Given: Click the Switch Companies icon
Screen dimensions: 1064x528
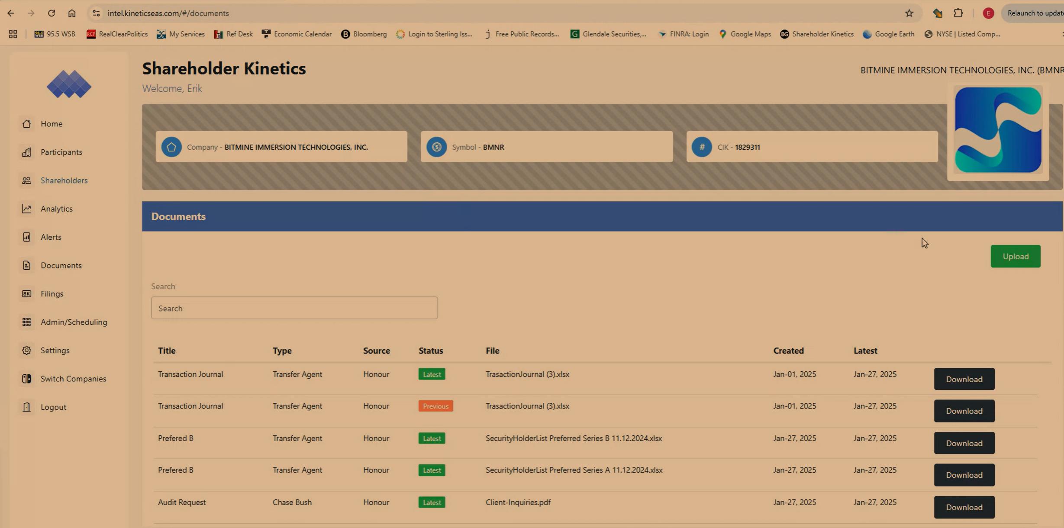Looking at the screenshot, I should pos(27,379).
